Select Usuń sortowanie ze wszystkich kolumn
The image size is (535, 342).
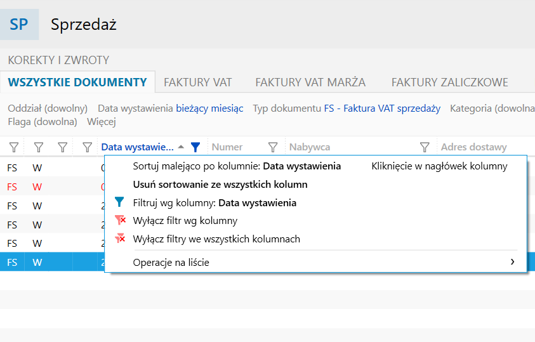[220, 185]
